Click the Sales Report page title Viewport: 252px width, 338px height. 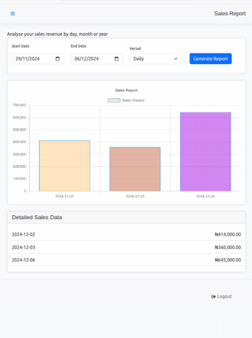tap(230, 14)
